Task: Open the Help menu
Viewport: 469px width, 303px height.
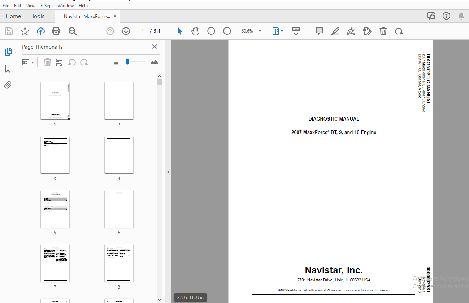Action: click(83, 6)
